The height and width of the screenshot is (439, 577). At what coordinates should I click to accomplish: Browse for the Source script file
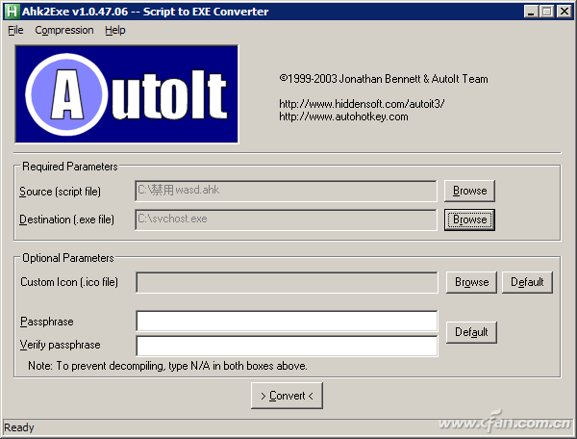469,191
